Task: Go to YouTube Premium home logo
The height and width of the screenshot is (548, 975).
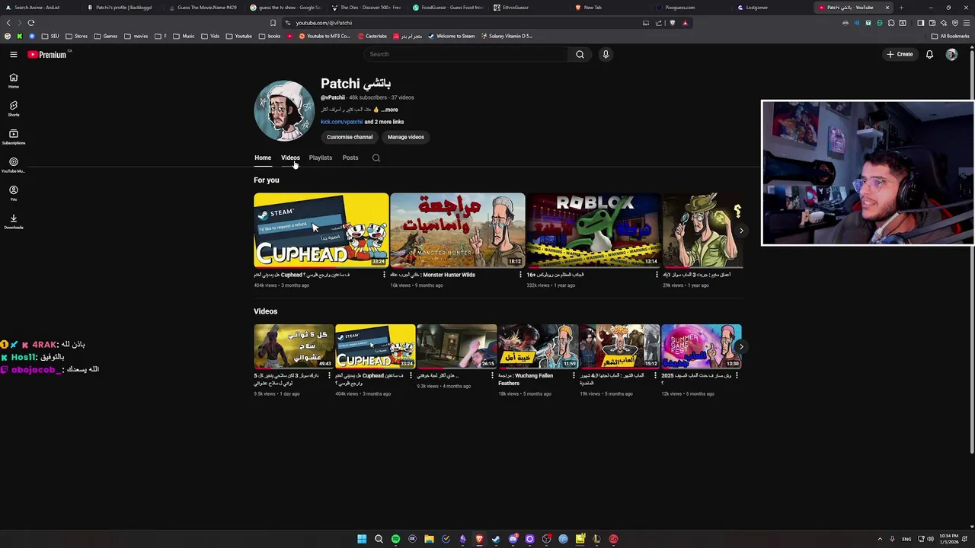Action: pyautogui.click(x=48, y=54)
